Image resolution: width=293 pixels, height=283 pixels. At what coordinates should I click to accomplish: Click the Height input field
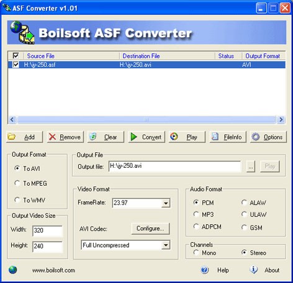click(47, 246)
